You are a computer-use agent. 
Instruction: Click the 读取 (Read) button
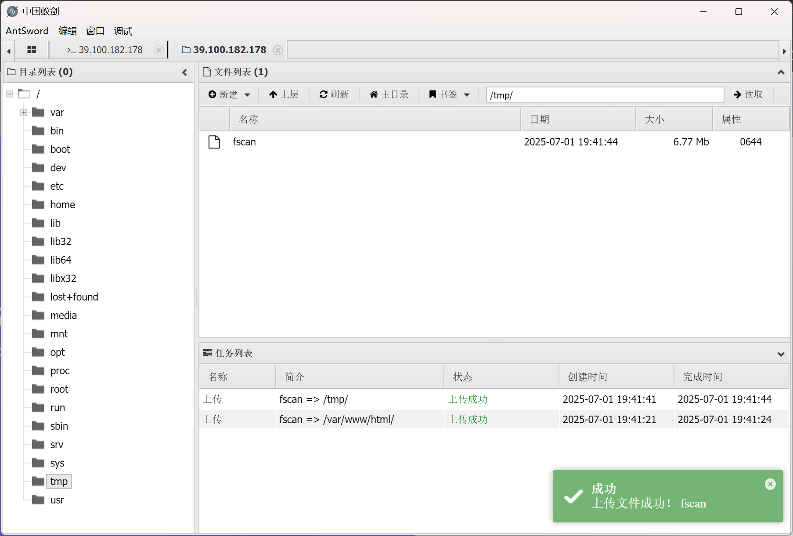tap(748, 94)
